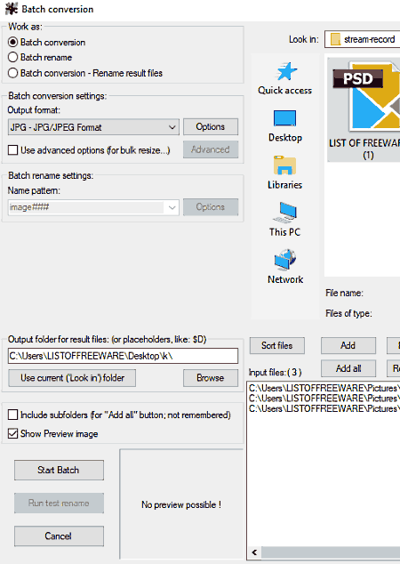
Task: Open Libraries in the places bar
Action: tap(285, 173)
